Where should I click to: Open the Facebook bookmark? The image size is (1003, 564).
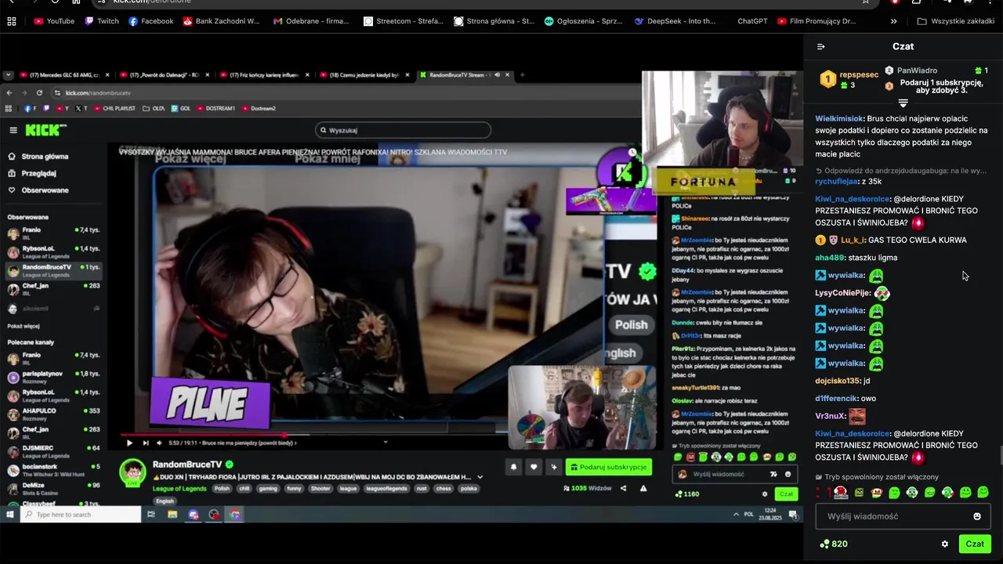pos(150,21)
